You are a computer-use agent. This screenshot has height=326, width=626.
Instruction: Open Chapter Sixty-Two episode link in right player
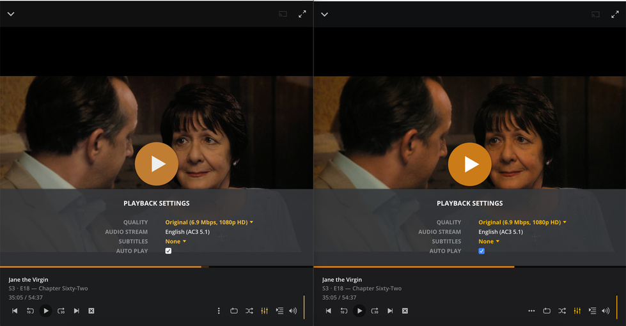377,288
